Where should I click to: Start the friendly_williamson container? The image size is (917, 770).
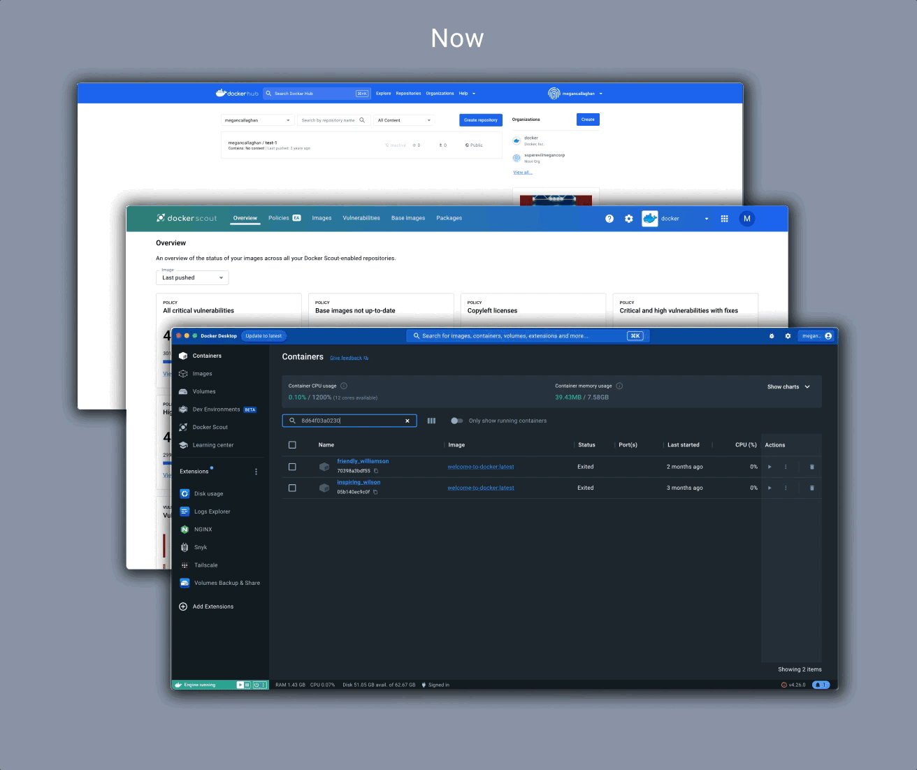click(x=770, y=467)
